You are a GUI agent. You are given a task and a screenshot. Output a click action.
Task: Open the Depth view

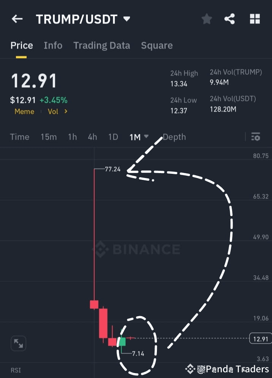point(174,137)
